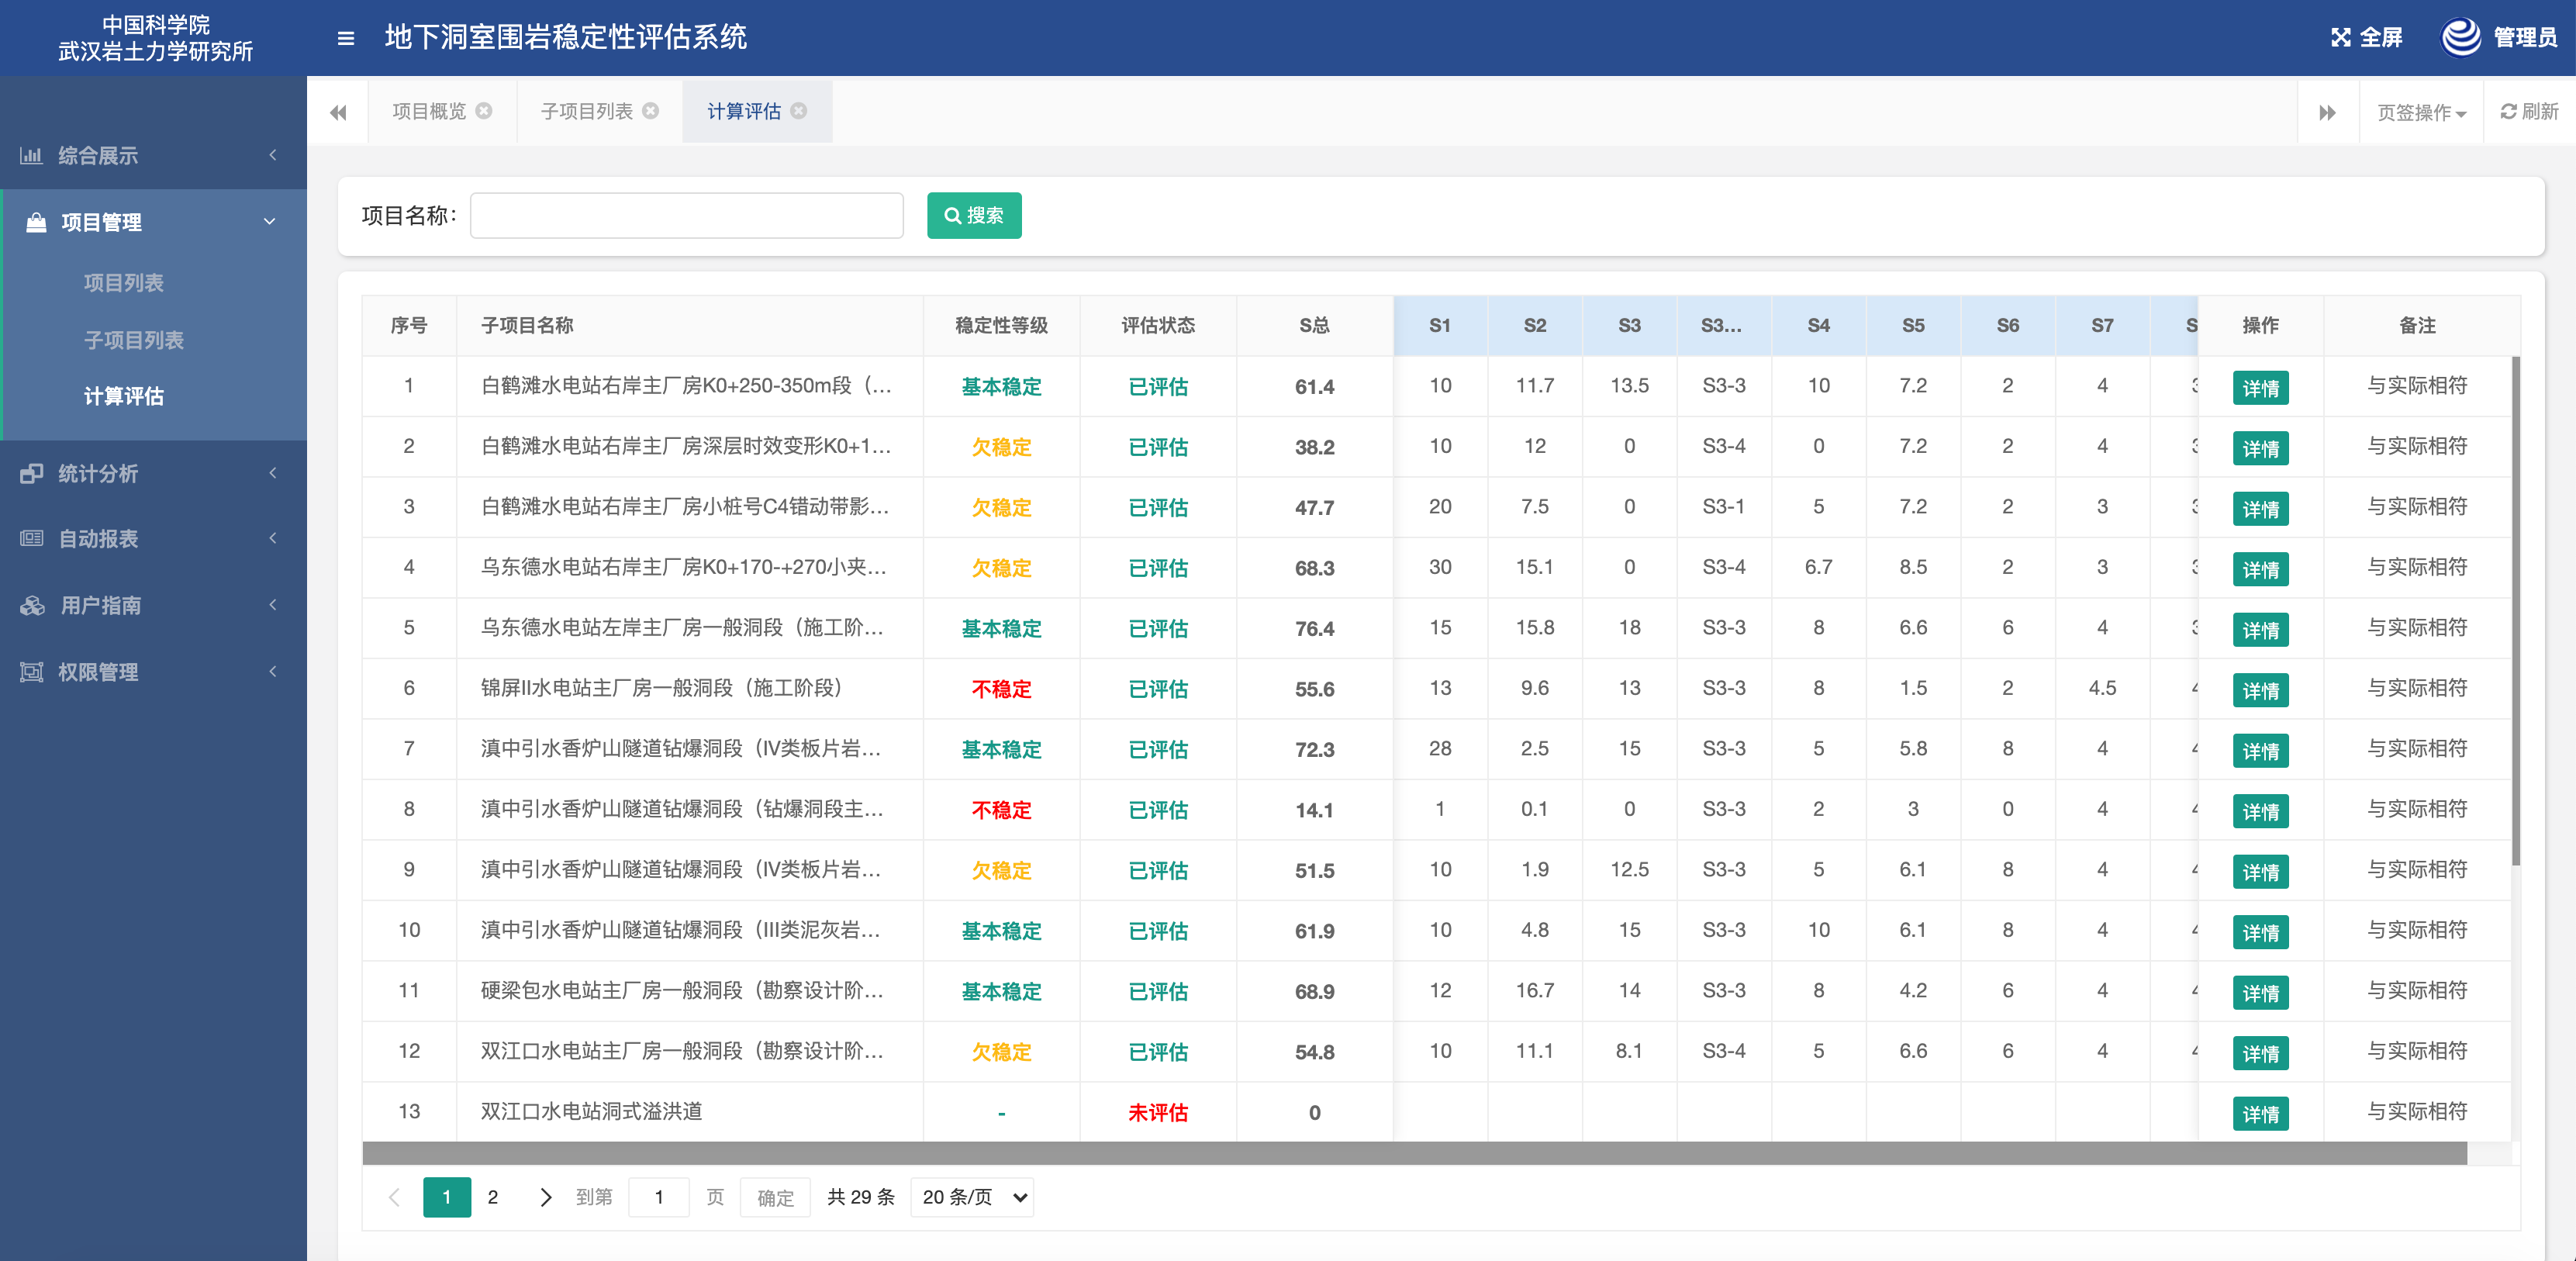Click 不稳定 level in row 6
The width and height of the screenshot is (2576, 1261).
tap(1001, 689)
